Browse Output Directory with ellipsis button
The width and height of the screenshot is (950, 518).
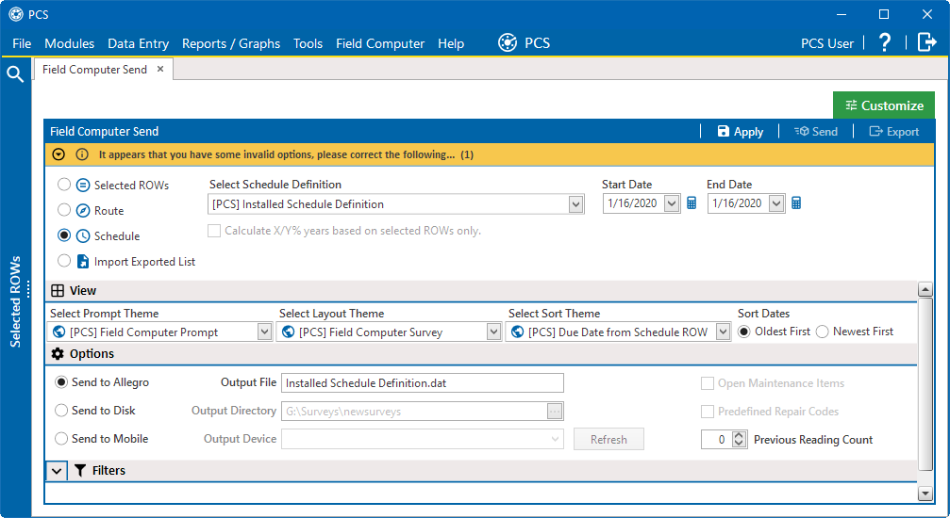click(x=555, y=412)
